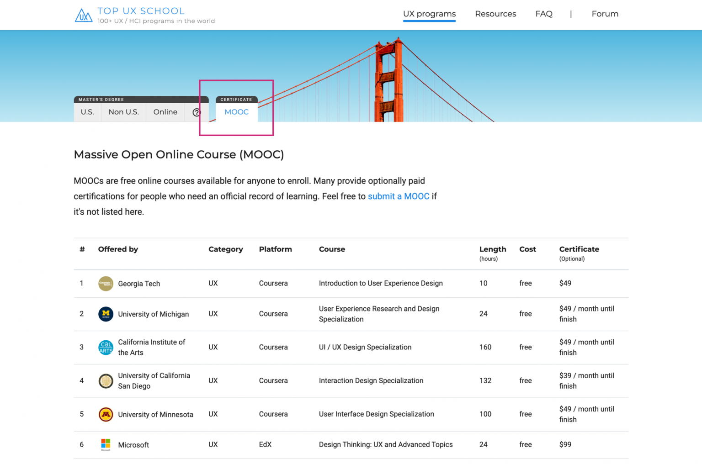This screenshot has height=464, width=702.
Task: Click the TOP UX SCHOOL site title
Action: pos(141,11)
